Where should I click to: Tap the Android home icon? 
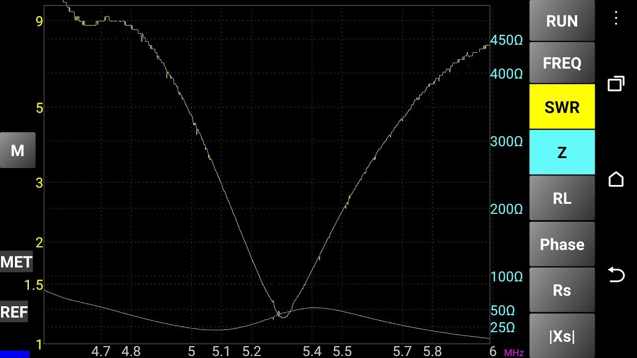[616, 179]
